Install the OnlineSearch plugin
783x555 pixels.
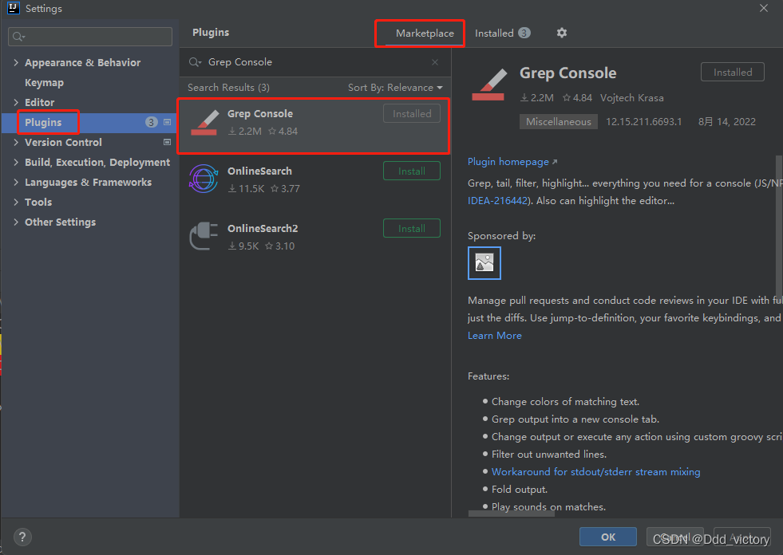point(412,171)
